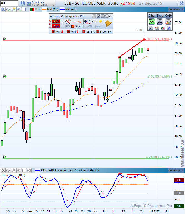Add indicator in oscillator panel

8,170
